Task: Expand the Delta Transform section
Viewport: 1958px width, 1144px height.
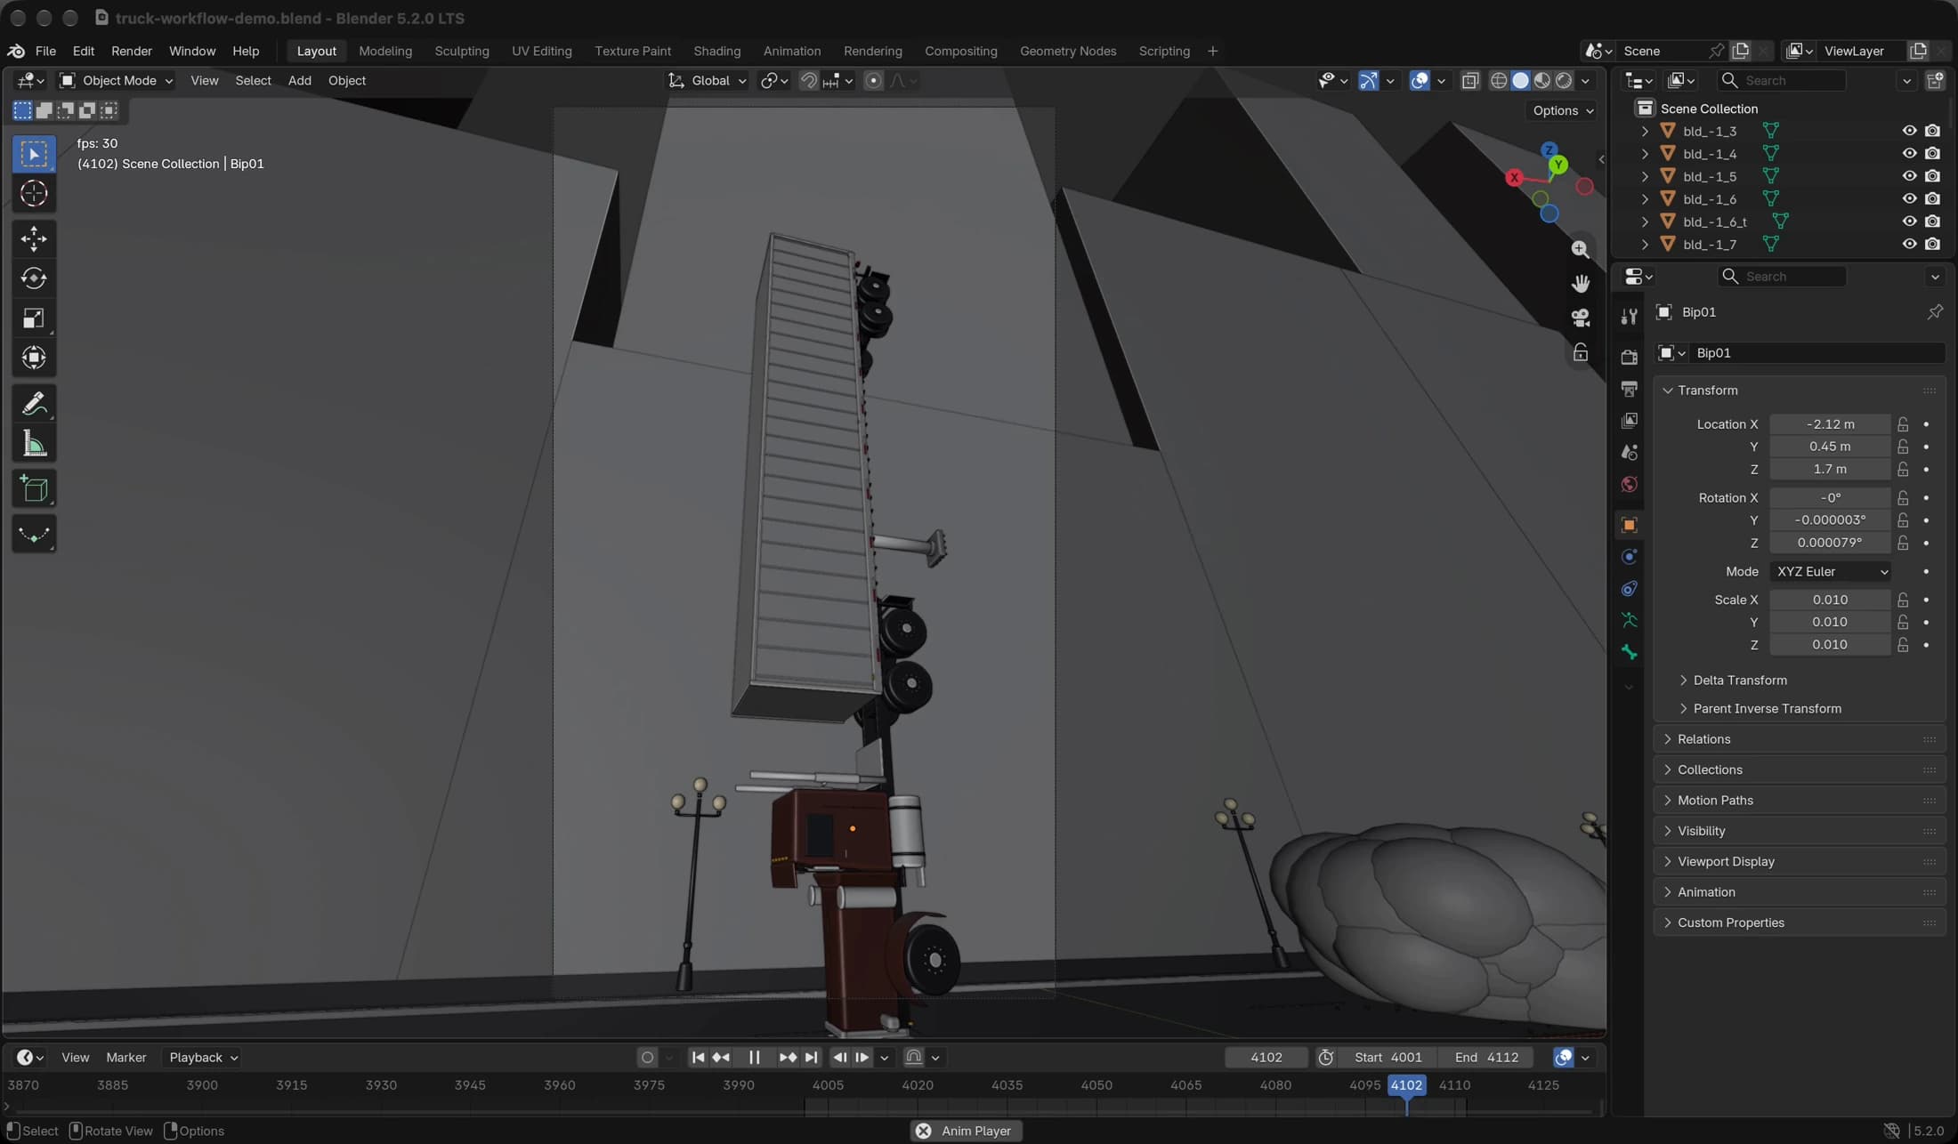Action: pyautogui.click(x=1740, y=681)
